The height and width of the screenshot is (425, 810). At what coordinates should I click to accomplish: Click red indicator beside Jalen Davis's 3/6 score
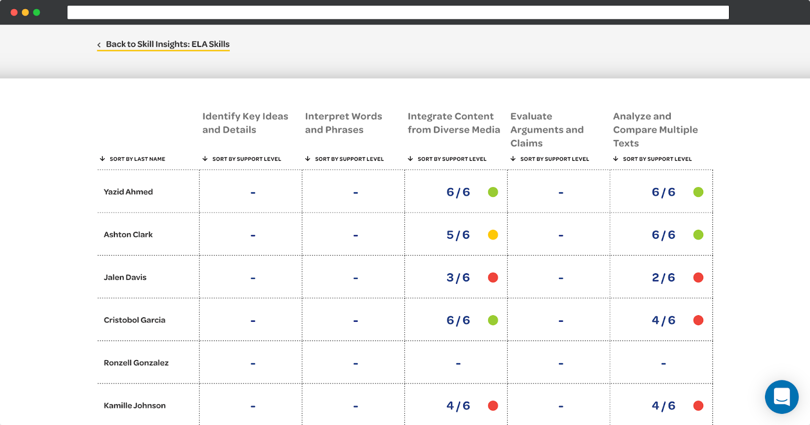click(x=493, y=277)
